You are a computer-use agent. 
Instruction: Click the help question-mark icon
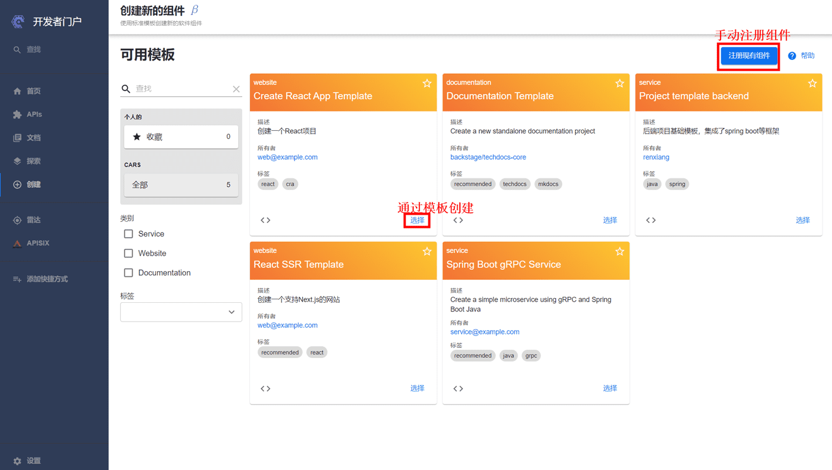pos(792,56)
